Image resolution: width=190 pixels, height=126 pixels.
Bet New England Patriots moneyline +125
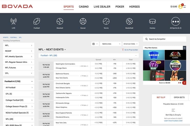point(115,113)
